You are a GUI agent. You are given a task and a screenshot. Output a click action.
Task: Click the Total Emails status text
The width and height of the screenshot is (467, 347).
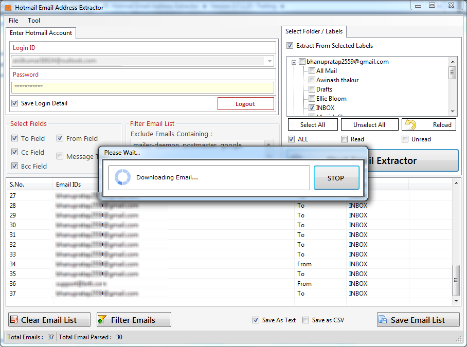30,337
